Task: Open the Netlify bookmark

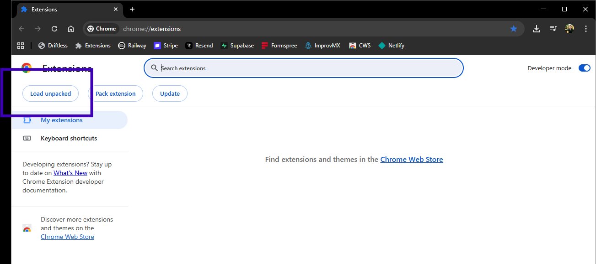Action: pos(391,46)
